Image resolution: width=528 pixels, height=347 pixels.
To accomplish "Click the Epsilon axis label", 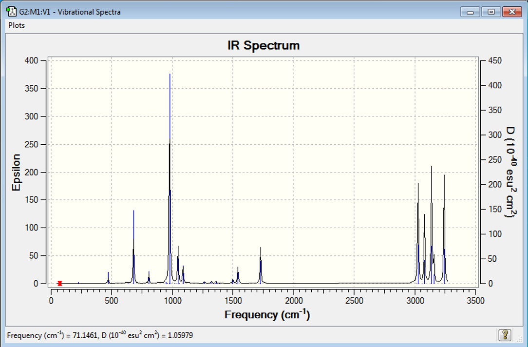I will [x=16, y=172].
